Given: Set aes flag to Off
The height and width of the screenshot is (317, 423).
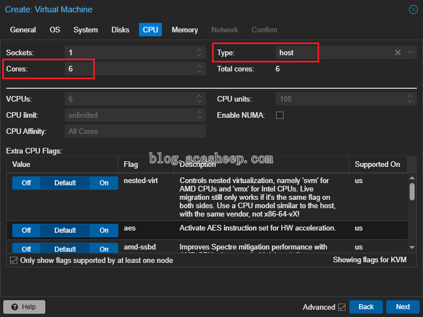Looking at the screenshot, I should tap(26, 230).
